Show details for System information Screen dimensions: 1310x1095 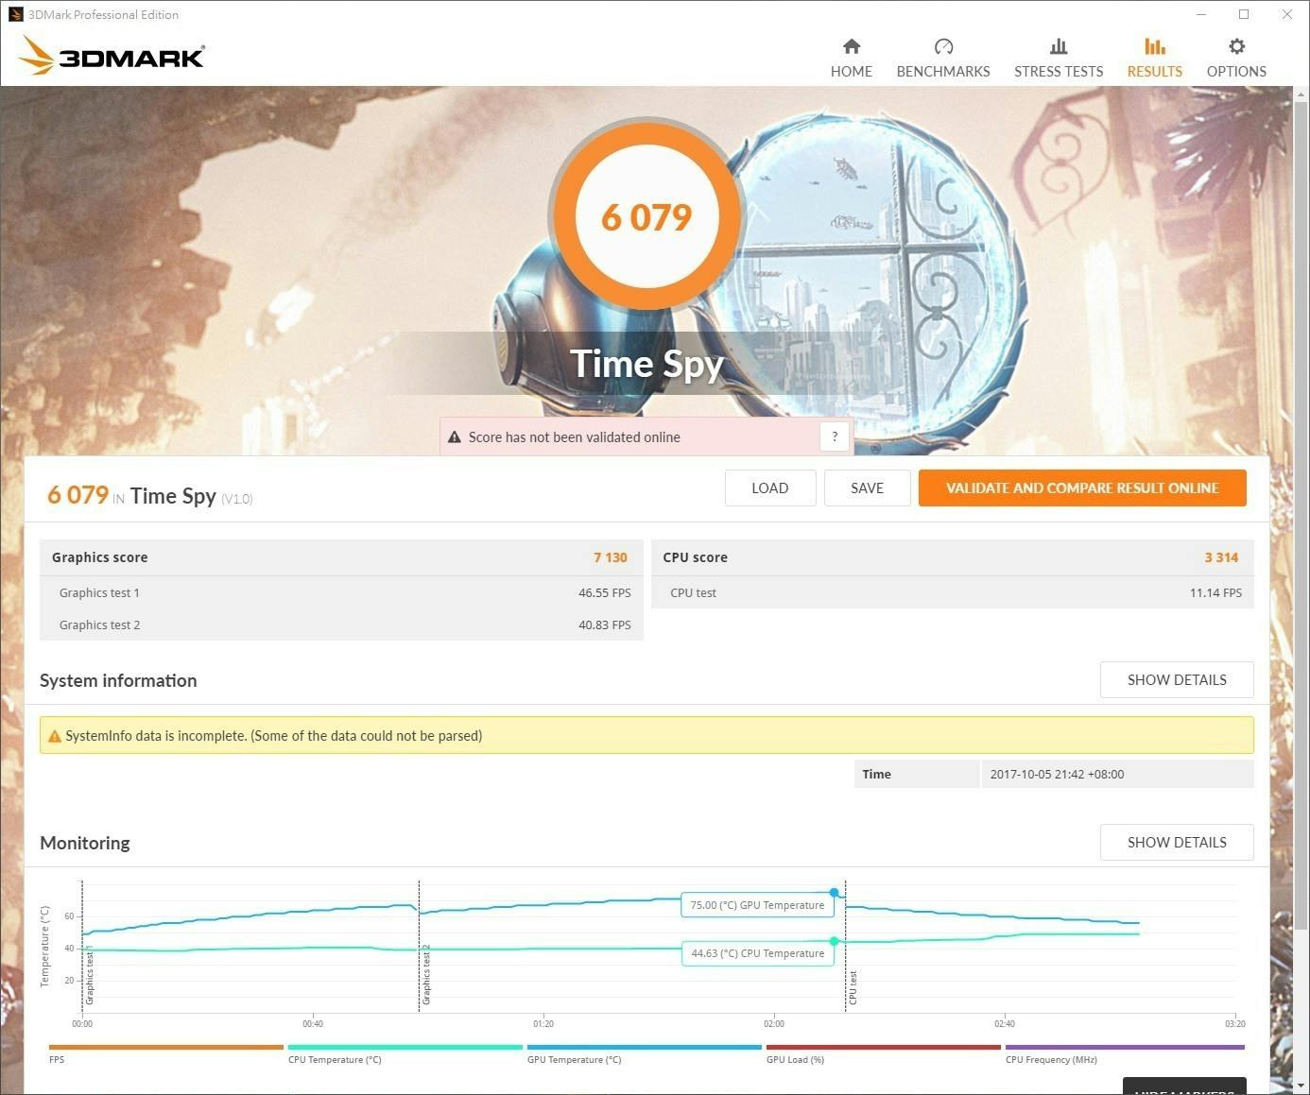(1177, 680)
